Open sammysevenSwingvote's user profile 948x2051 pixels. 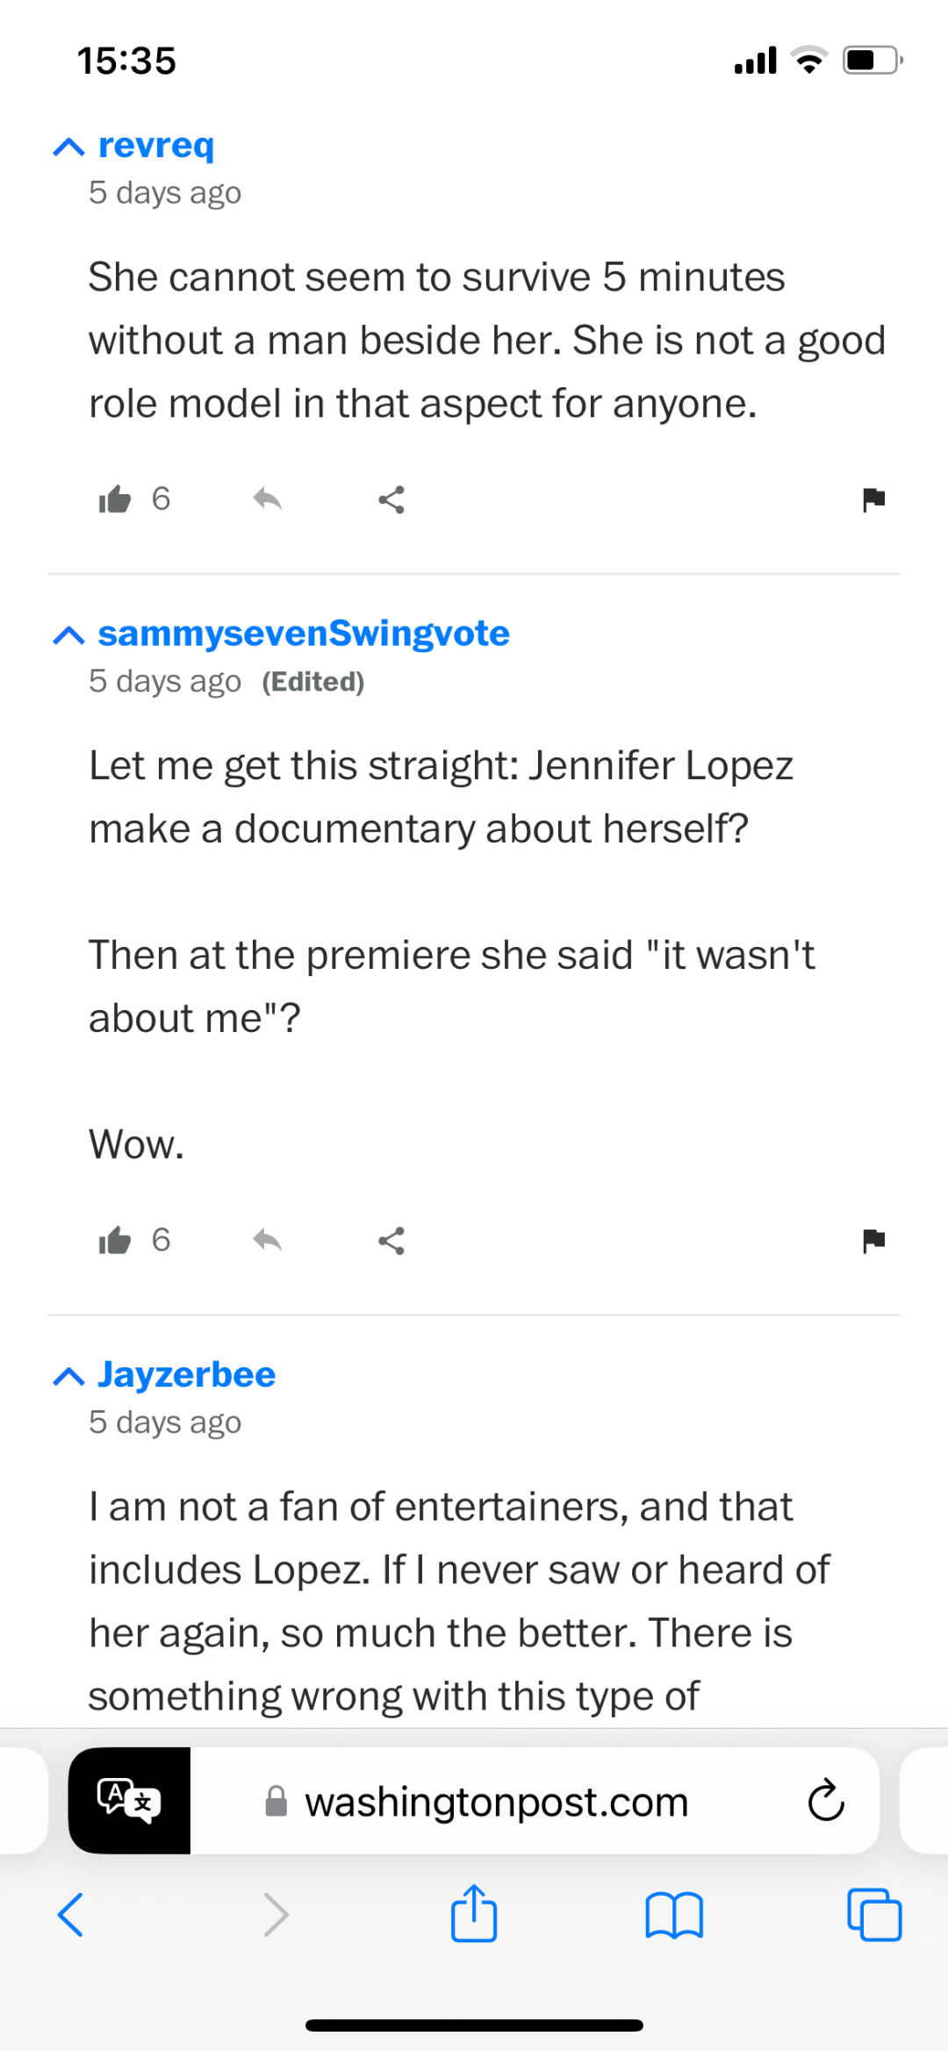(x=304, y=633)
